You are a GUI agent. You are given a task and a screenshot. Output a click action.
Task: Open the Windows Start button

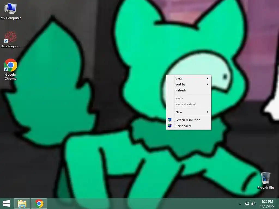[x=7, y=204]
